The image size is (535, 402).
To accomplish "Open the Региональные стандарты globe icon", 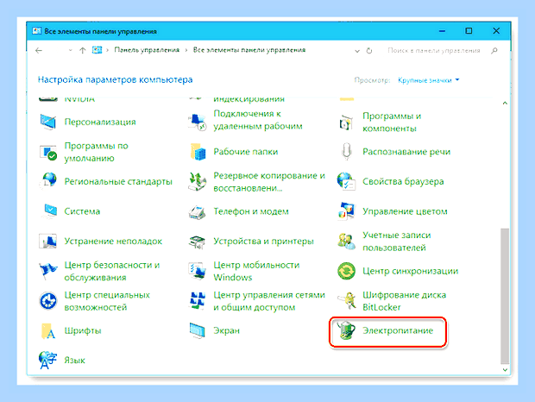I will coord(47,181).
